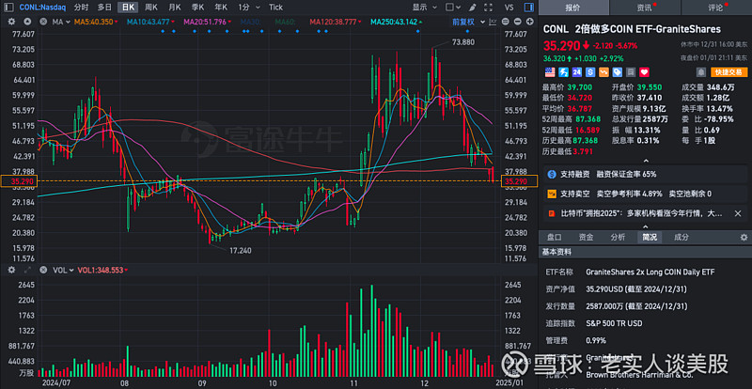
Task: Click the 快捷交易 quick trade button
Action: (x=728, y=72)
